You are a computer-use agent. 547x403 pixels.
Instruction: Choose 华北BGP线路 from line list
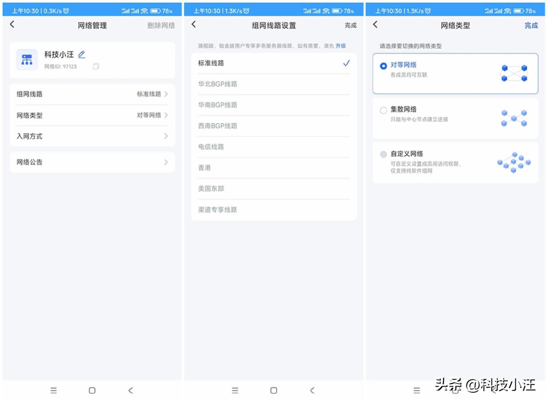click(x=218, y=84)
